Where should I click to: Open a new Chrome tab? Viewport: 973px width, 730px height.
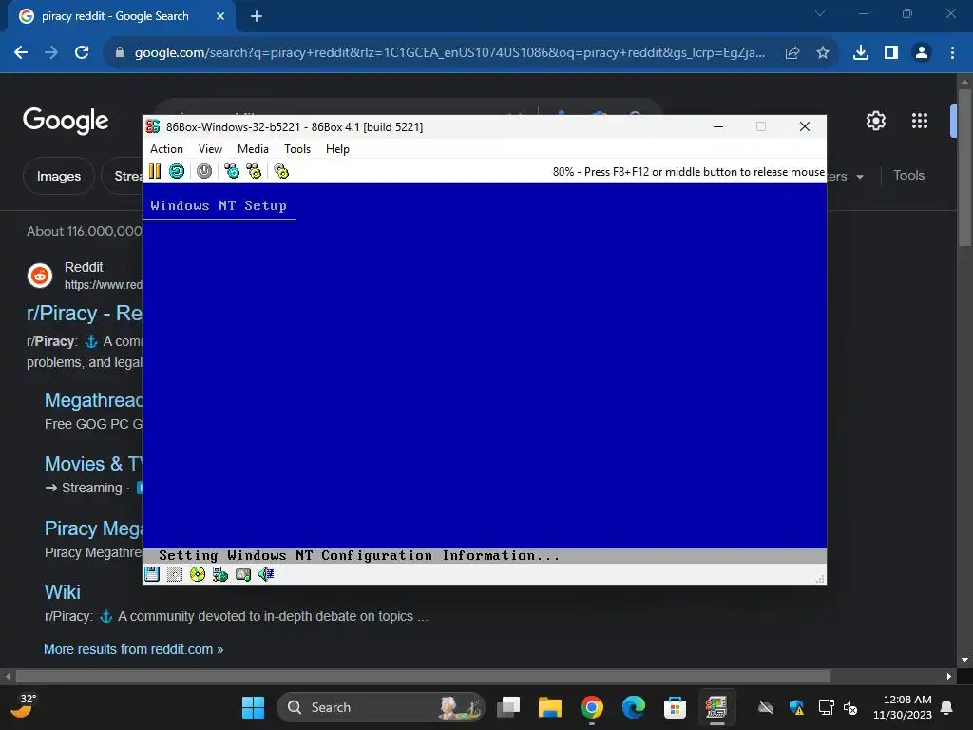click(x=257, y=16)
